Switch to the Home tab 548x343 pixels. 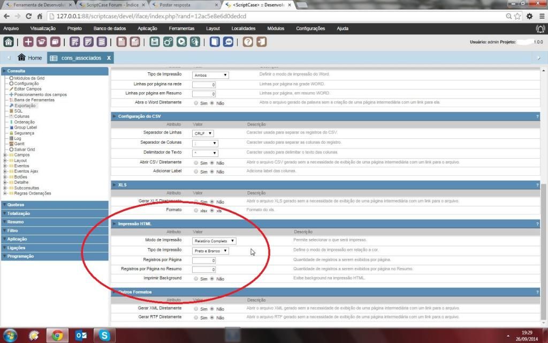pos(29,58)
